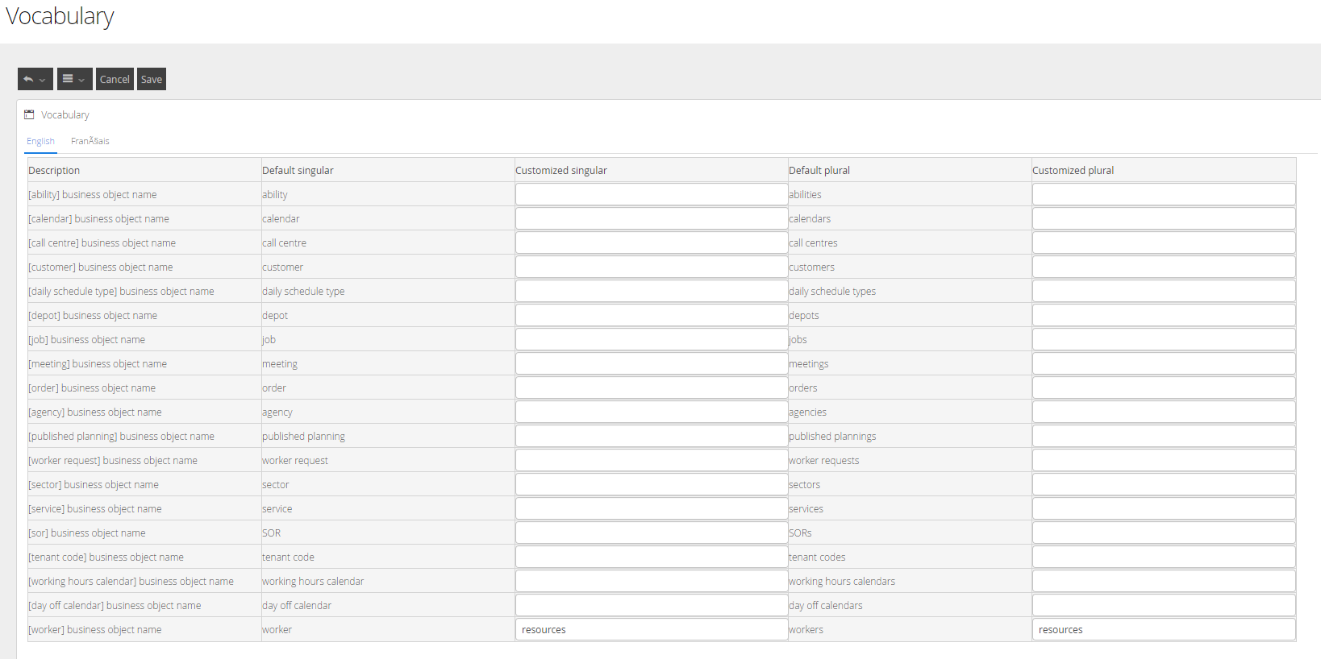Focus customized plural field for orders

coord(1164,388)
